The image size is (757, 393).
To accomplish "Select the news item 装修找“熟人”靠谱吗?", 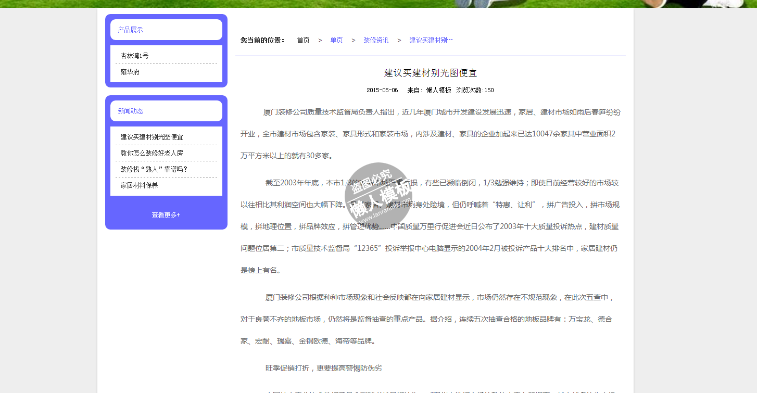I will [x=154, y=170].
